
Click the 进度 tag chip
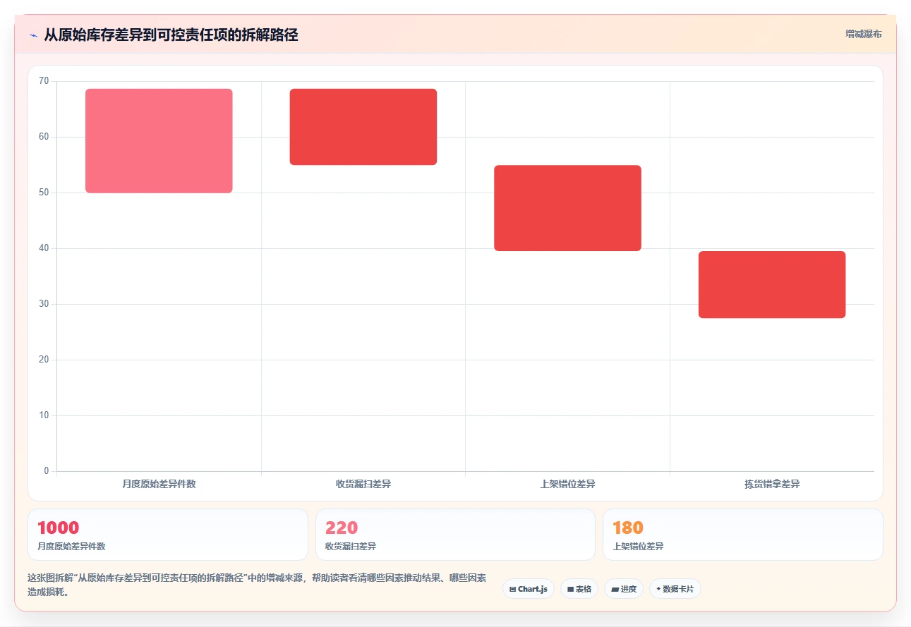pyautogui.click(x=624, y=589)
